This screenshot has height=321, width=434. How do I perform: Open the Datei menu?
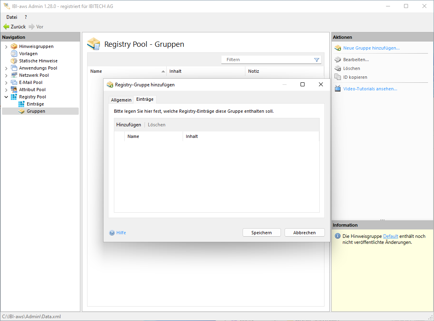tap(12, 17)
